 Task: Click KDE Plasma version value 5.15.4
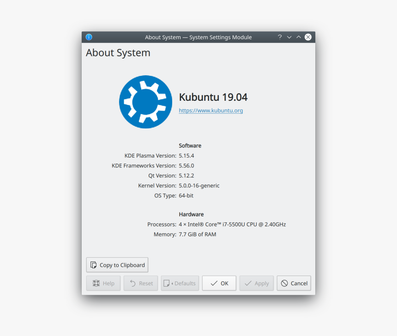pos(186,156)
